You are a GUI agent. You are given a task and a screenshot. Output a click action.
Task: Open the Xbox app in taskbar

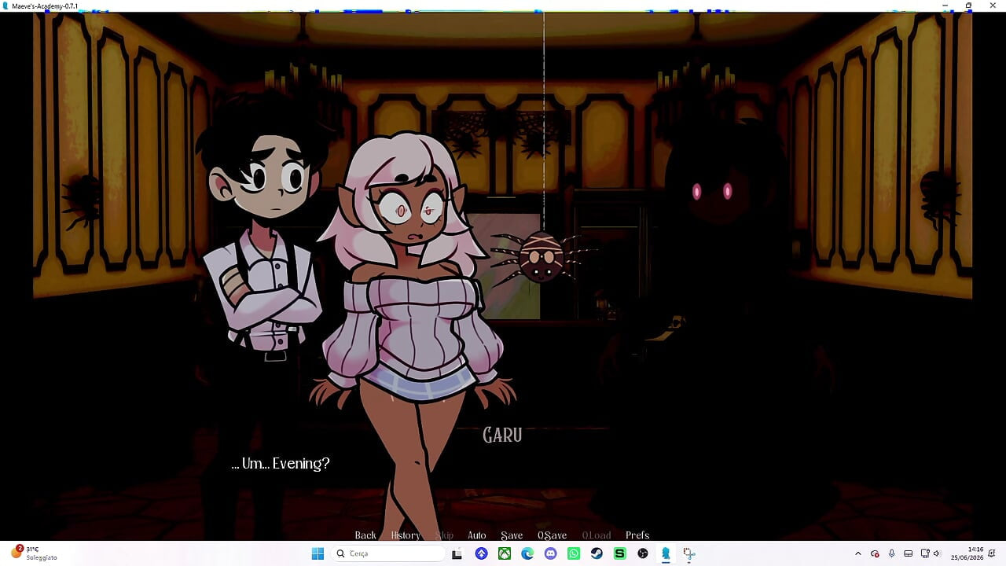point(505,553)
